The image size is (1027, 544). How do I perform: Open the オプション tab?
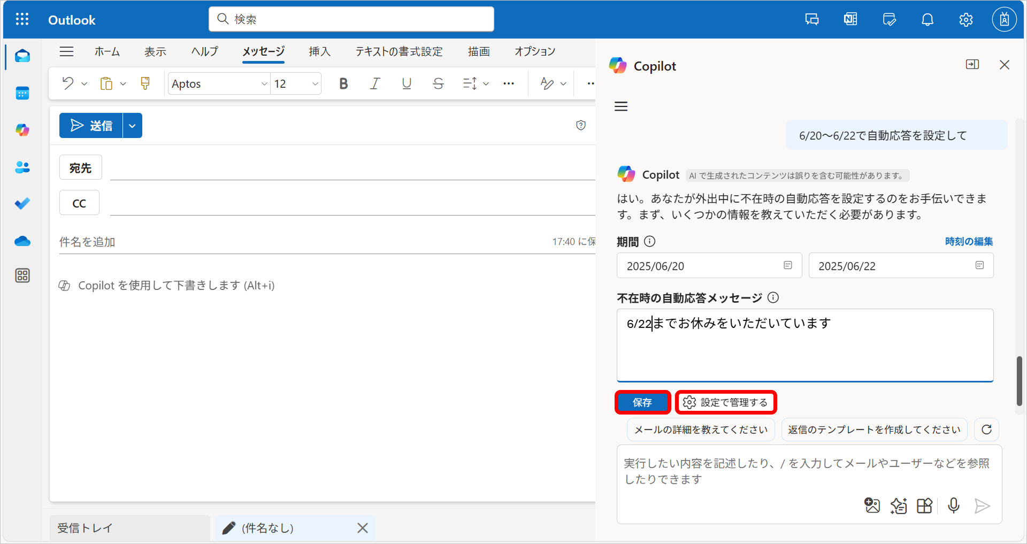click(x=535, y=51)
